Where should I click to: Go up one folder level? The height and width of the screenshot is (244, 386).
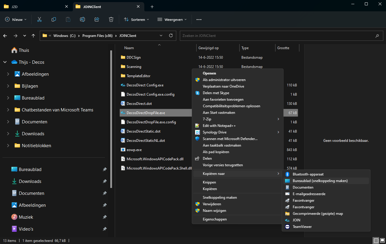[33, 35]
